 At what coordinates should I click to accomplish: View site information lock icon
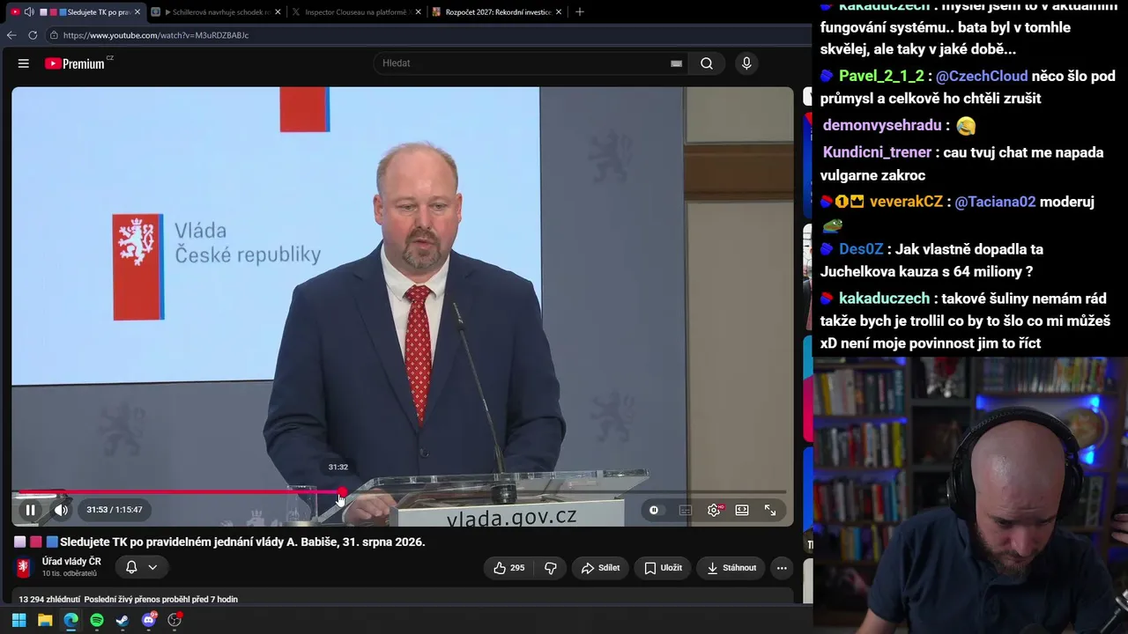point(54,35)
